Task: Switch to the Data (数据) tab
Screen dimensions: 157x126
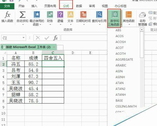Action: click(79, 6)
